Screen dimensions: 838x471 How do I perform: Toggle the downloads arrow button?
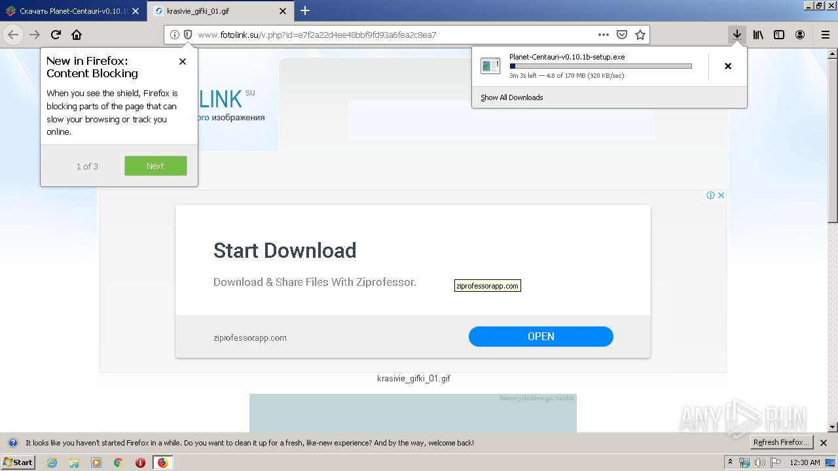pyautogui.click(x=737, y=35)
